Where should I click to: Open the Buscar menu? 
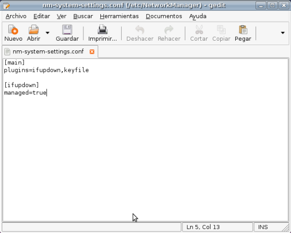click(x=83, y=16)
